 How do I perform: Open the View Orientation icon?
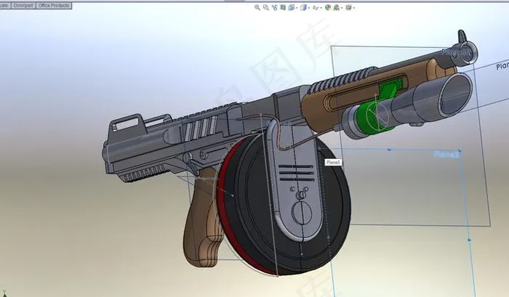tap(291, 7)
